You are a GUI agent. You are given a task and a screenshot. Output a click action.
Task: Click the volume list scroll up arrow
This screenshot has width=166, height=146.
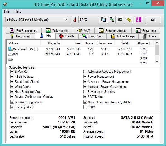(x=157, y=43)
